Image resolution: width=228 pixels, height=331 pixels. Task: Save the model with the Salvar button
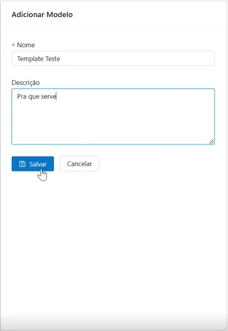click(x=33, y=164)
